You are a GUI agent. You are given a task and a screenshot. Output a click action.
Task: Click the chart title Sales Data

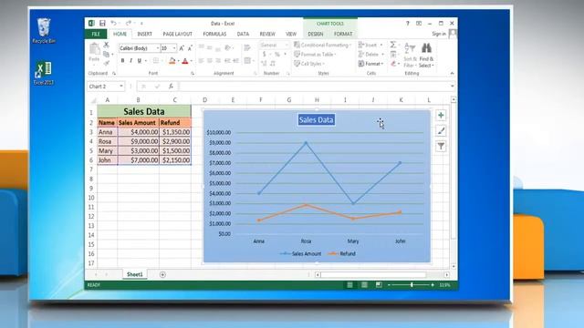pos(317,119)
